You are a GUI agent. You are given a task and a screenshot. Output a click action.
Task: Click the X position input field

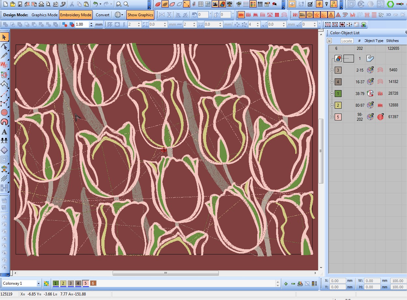338,281
